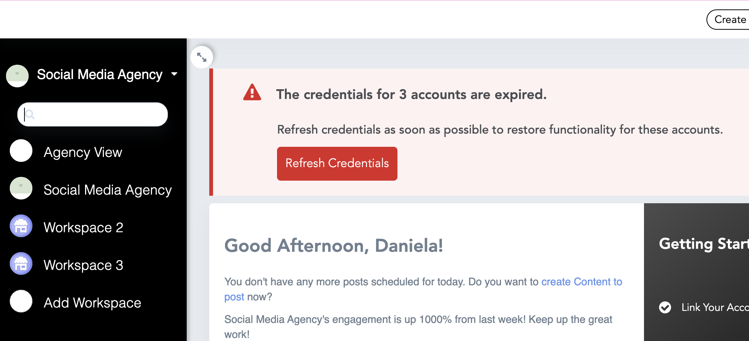The width and height of the screenshot is (749, 341).
Task: Click the magnifier icon in search box
Action: [30, 114]
